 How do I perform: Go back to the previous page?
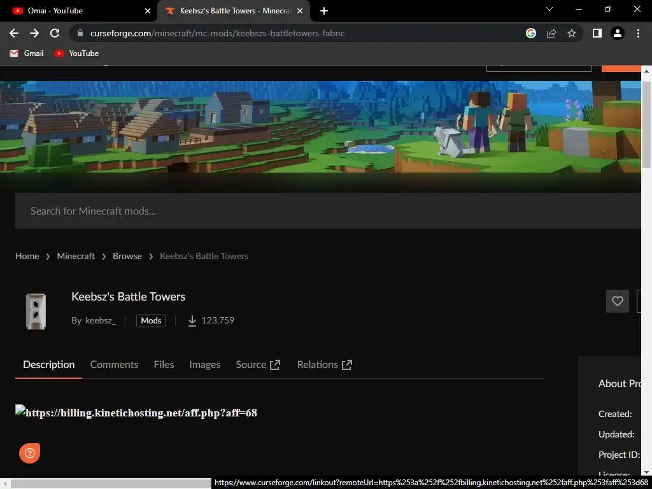coord(14,33)
